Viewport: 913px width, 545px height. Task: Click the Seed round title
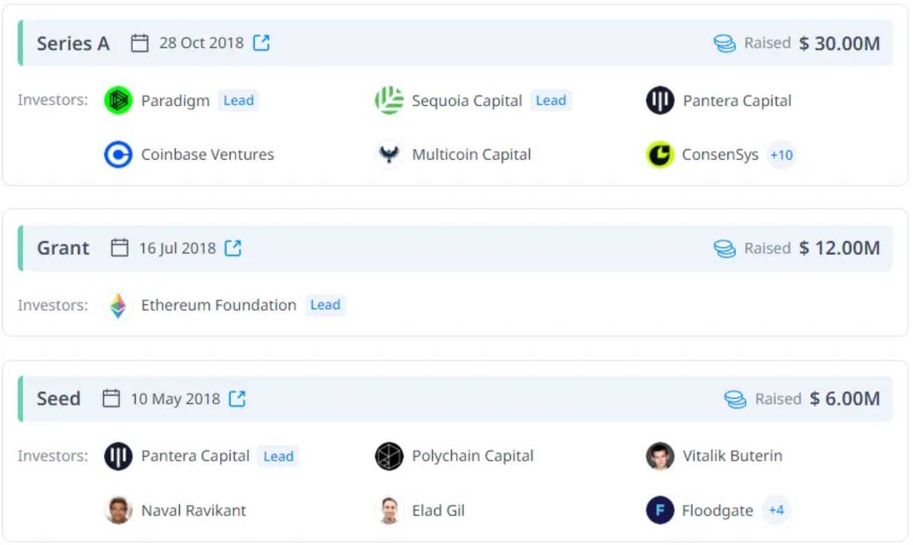(59, 398)
